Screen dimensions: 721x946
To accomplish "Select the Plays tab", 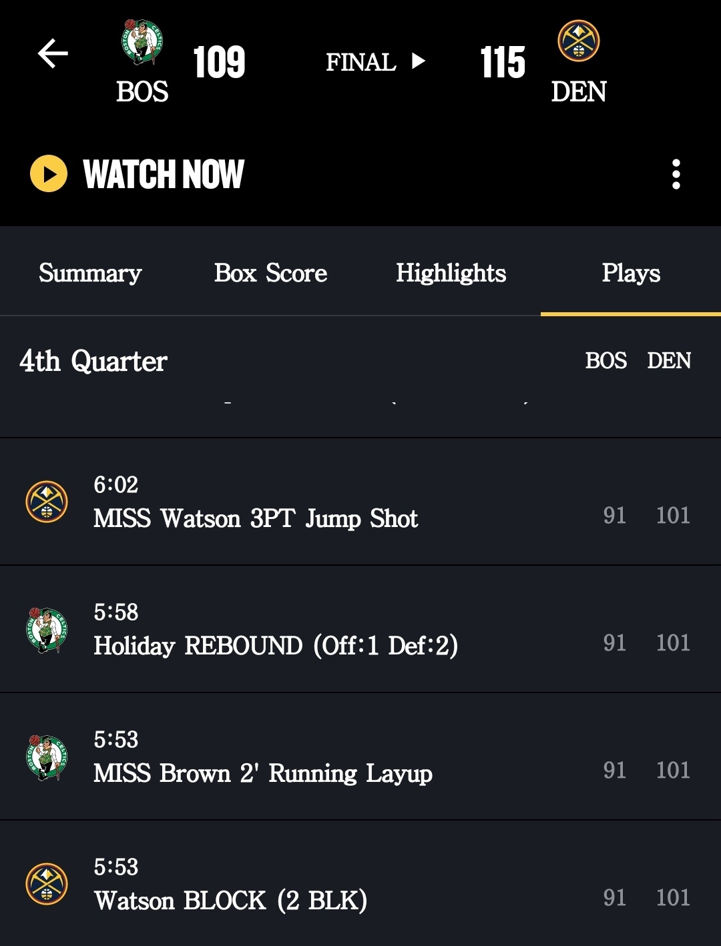I will (630, 273).
